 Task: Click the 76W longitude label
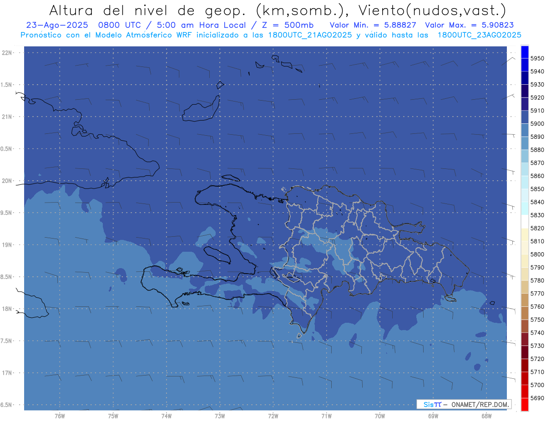click(60, 416)
